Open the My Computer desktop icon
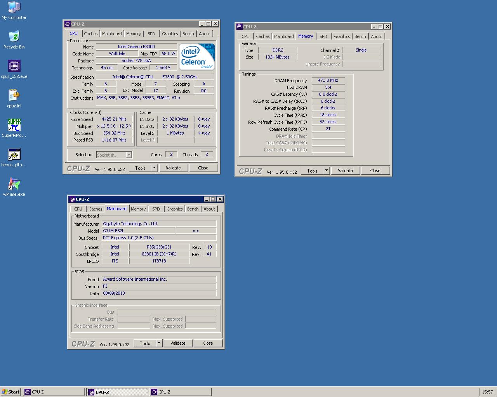The width and height of the screenshot is (497, 397). pyautogui.click(x=14, y=10)
